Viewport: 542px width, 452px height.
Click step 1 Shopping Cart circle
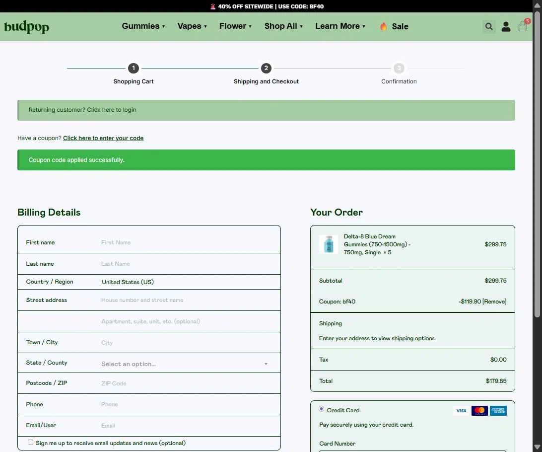pyautogui.click(x=134, y=68)
